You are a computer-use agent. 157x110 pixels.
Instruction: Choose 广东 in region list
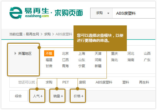[x=147, y=60]
